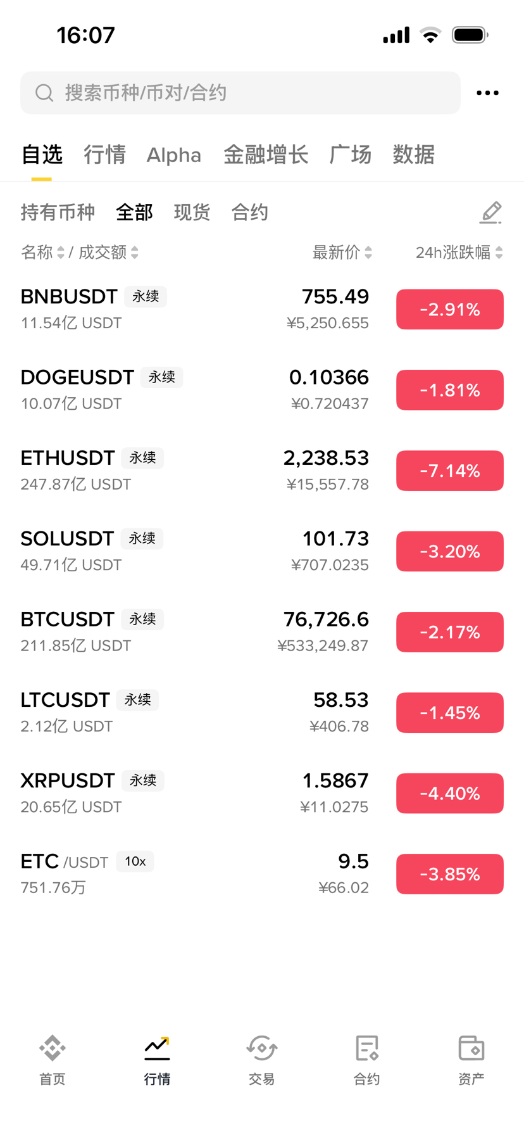Select the 现货 spot filter

click(x=192, y=213)
